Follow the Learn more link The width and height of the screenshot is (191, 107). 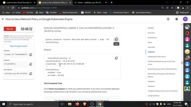point(7,42)
